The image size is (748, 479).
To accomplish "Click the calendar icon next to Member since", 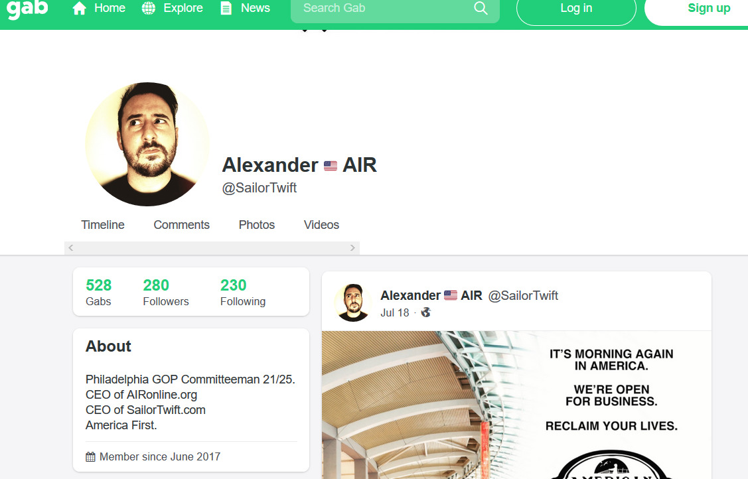I will (x=91, y=456).
